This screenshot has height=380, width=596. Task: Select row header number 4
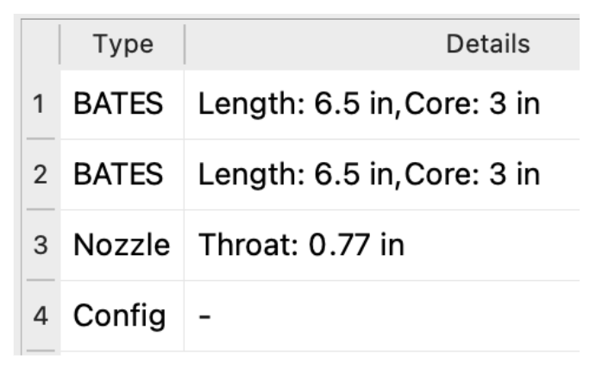(x=41, y=315)
